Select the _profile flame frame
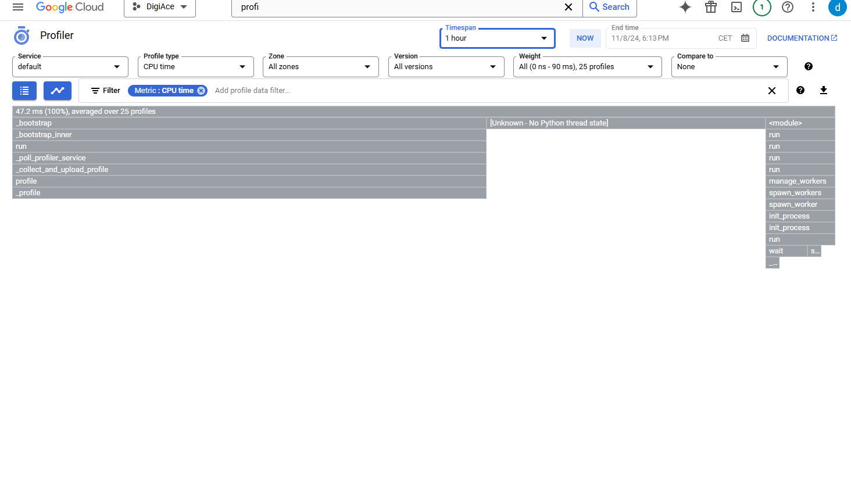The image size is (851, 501). [249, 193]
